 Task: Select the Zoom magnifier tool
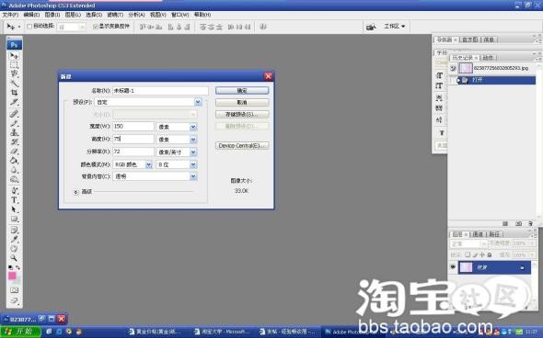click(x=14, y=258)
